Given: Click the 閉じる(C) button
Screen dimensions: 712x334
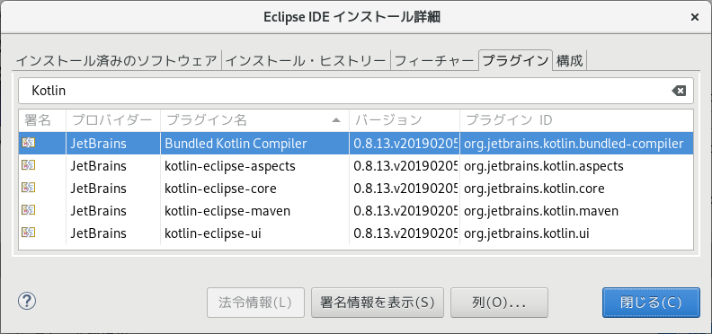Looking at the screenshot, I should (651, 303).
